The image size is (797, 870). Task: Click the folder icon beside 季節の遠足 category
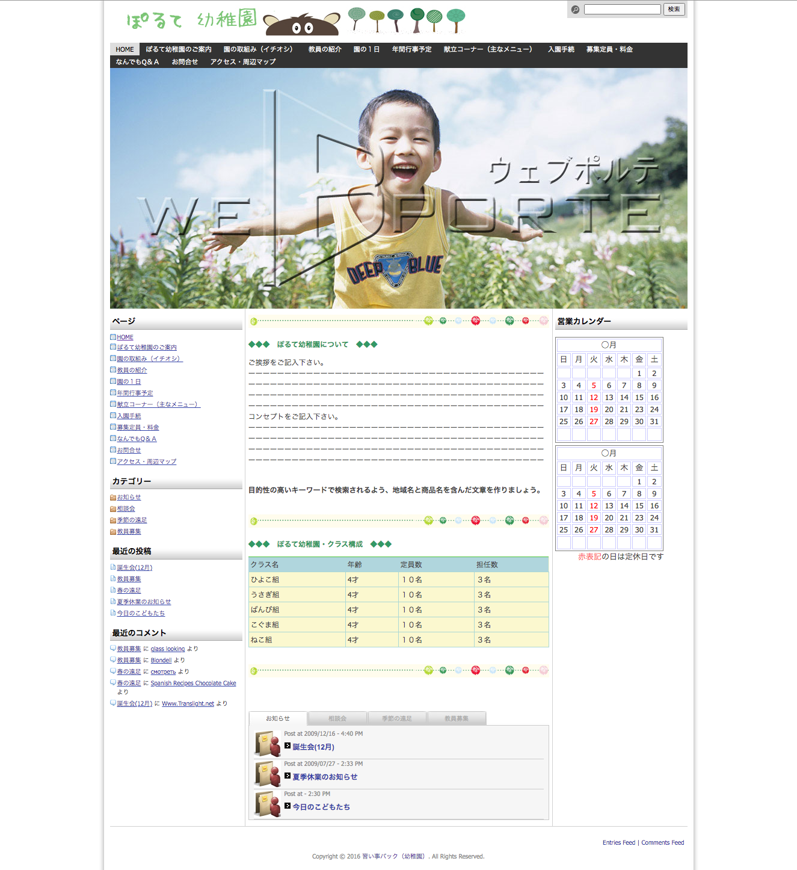point(113,520)
